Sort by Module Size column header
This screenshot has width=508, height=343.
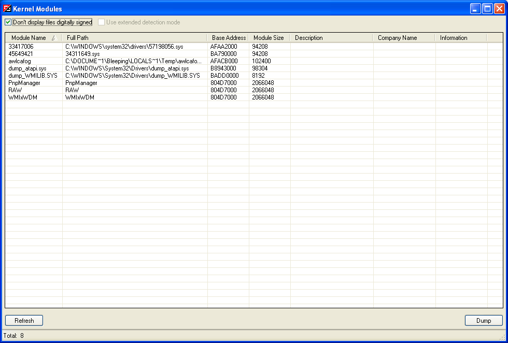click(269, 38)
